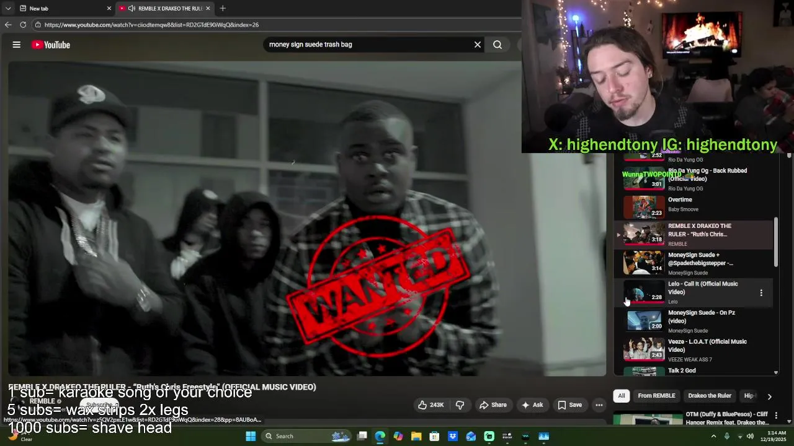
Task: Open Microsoft Edge from the taskbar
Action: pyautogui.click(x=380, y=436)
